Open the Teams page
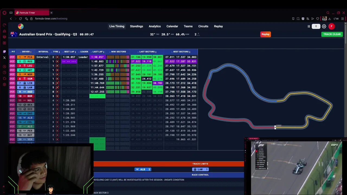The width and height of the screenshot is (347, 195). pyautogui.click(x=188, y=26)
